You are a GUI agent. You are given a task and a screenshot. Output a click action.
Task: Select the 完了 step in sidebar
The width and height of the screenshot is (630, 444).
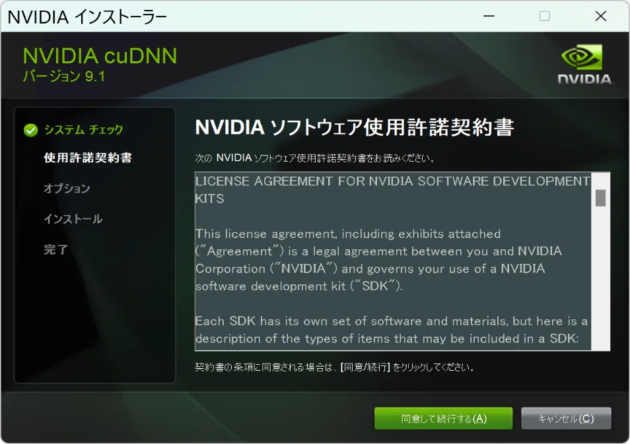[x=55, y=249]
